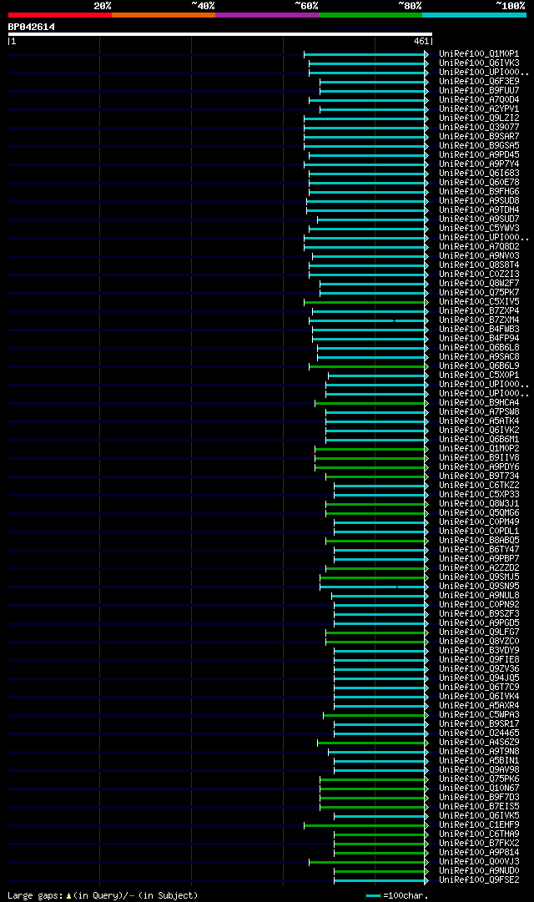Open hit UniRef100_Q9LZI2
Screen dimensions: 534x902
[479, 118]
